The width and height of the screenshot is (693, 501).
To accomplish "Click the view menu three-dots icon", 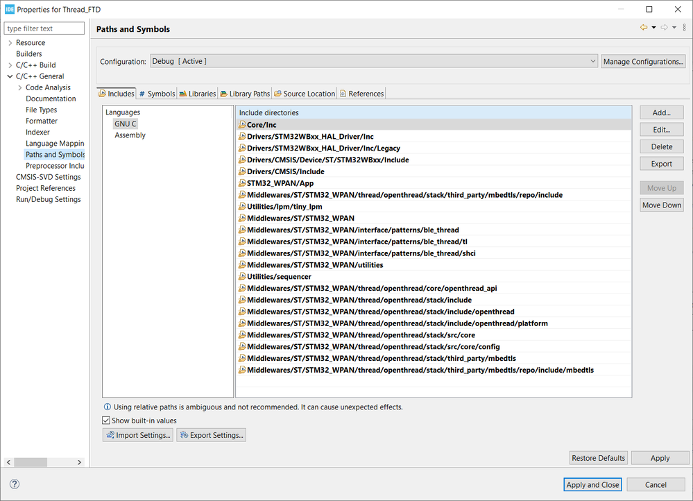I will [685, 28].
